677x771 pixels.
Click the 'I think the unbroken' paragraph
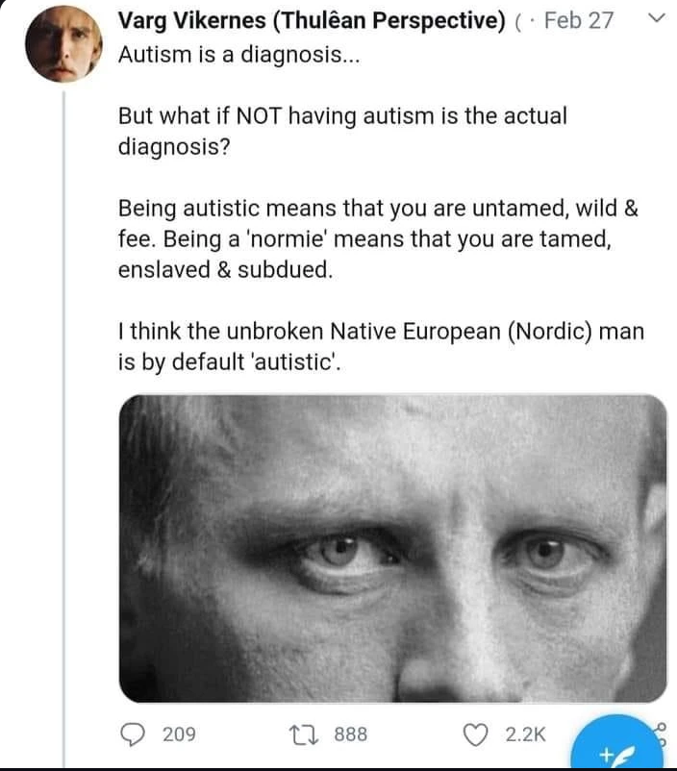coord(381,347)
